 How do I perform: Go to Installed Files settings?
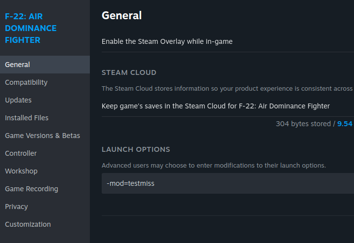(x=45, y=118)
